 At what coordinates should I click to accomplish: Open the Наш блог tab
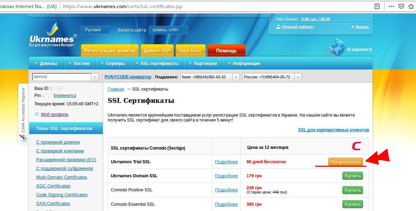(x=190, y=51)
